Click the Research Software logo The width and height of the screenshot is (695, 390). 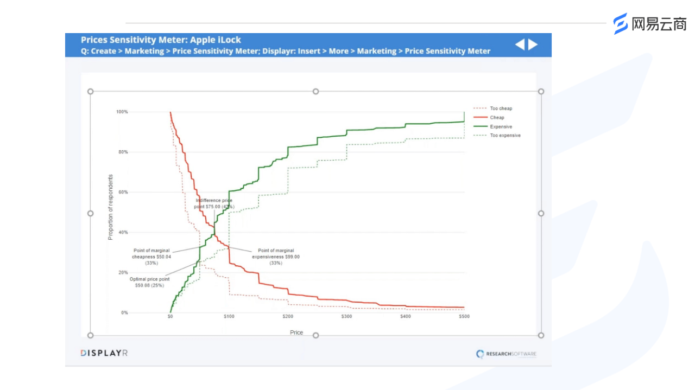(x=506, y=354)
